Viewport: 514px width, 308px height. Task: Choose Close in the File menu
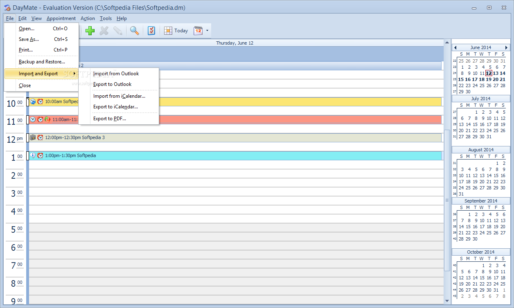[x=41, y=85]
